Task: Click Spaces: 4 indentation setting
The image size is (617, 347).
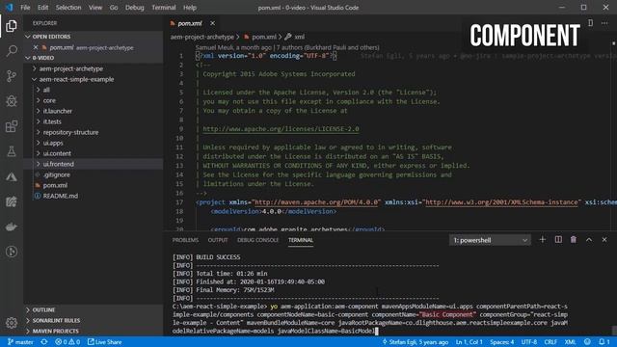Action: [501, 342]
